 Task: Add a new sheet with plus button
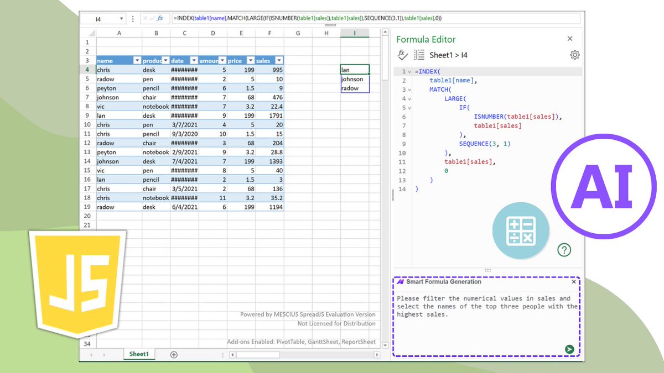pyautogui.click(x=174, y=354)
